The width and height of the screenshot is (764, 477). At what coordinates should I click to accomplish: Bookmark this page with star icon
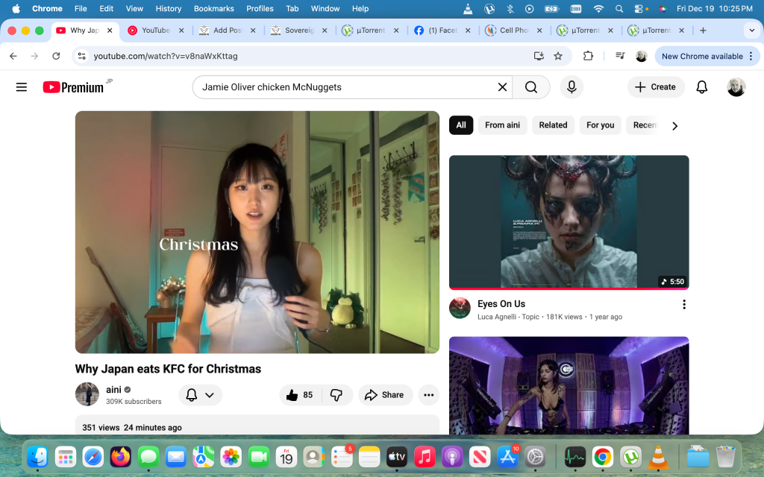[558, 56]
